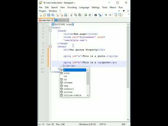The width and height of the screenshot is (168, 126).
Task: Click 'Windows (CR LF)' in status bar
Action: (87, 124)
